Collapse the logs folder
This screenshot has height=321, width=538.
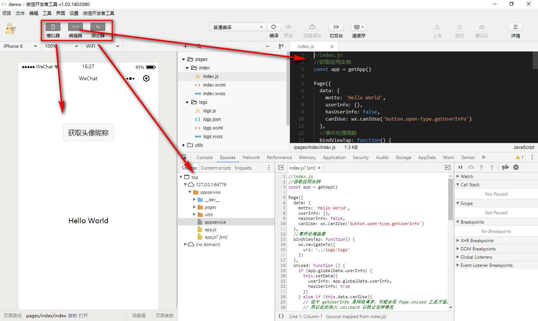point(187,102)
